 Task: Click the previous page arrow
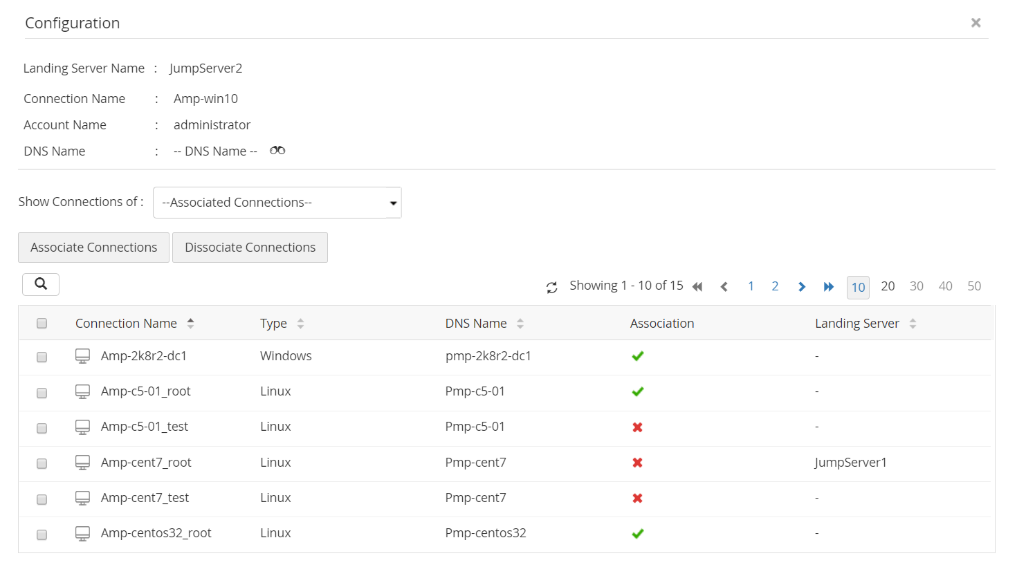coord(724,286)
